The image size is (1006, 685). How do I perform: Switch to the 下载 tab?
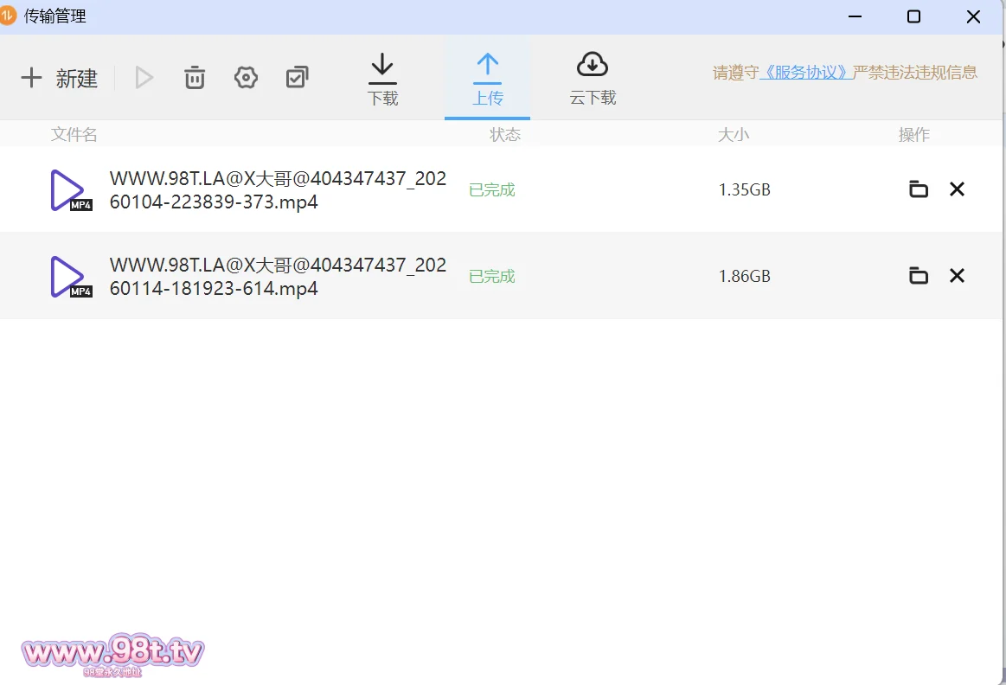pos(382,80)
